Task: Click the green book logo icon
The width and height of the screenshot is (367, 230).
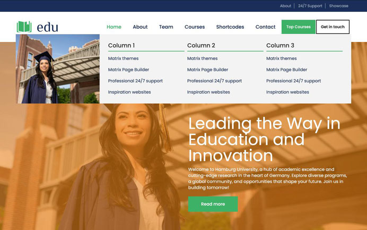Action: [x=24, y=27]
